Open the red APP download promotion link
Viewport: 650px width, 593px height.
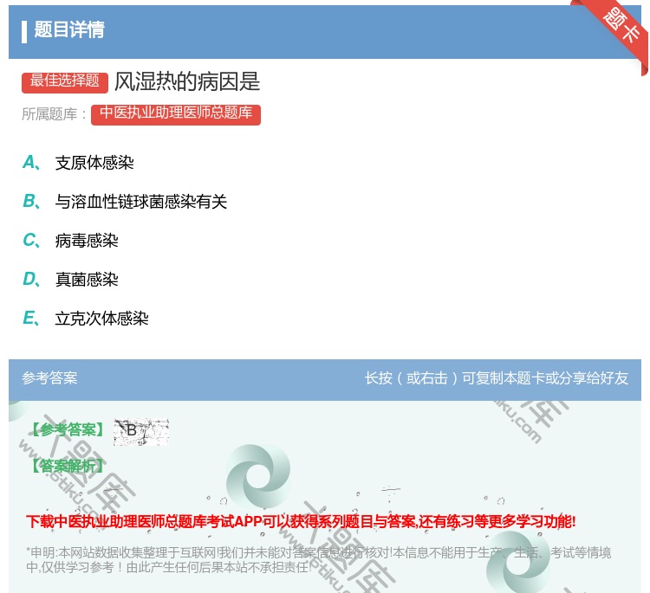301,521
